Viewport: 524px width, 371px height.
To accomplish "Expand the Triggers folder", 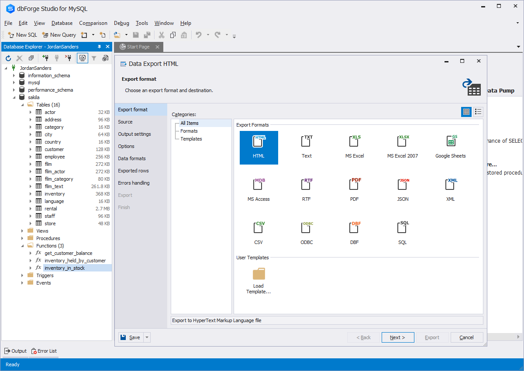I will (22, 275).
